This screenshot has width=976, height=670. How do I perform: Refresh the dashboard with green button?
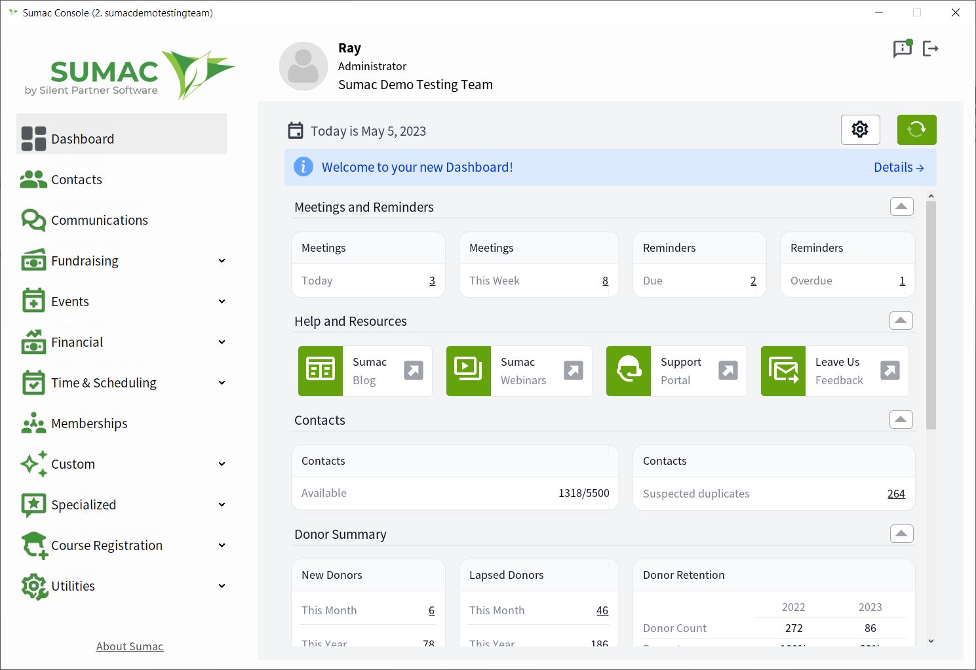click(916, 130)
